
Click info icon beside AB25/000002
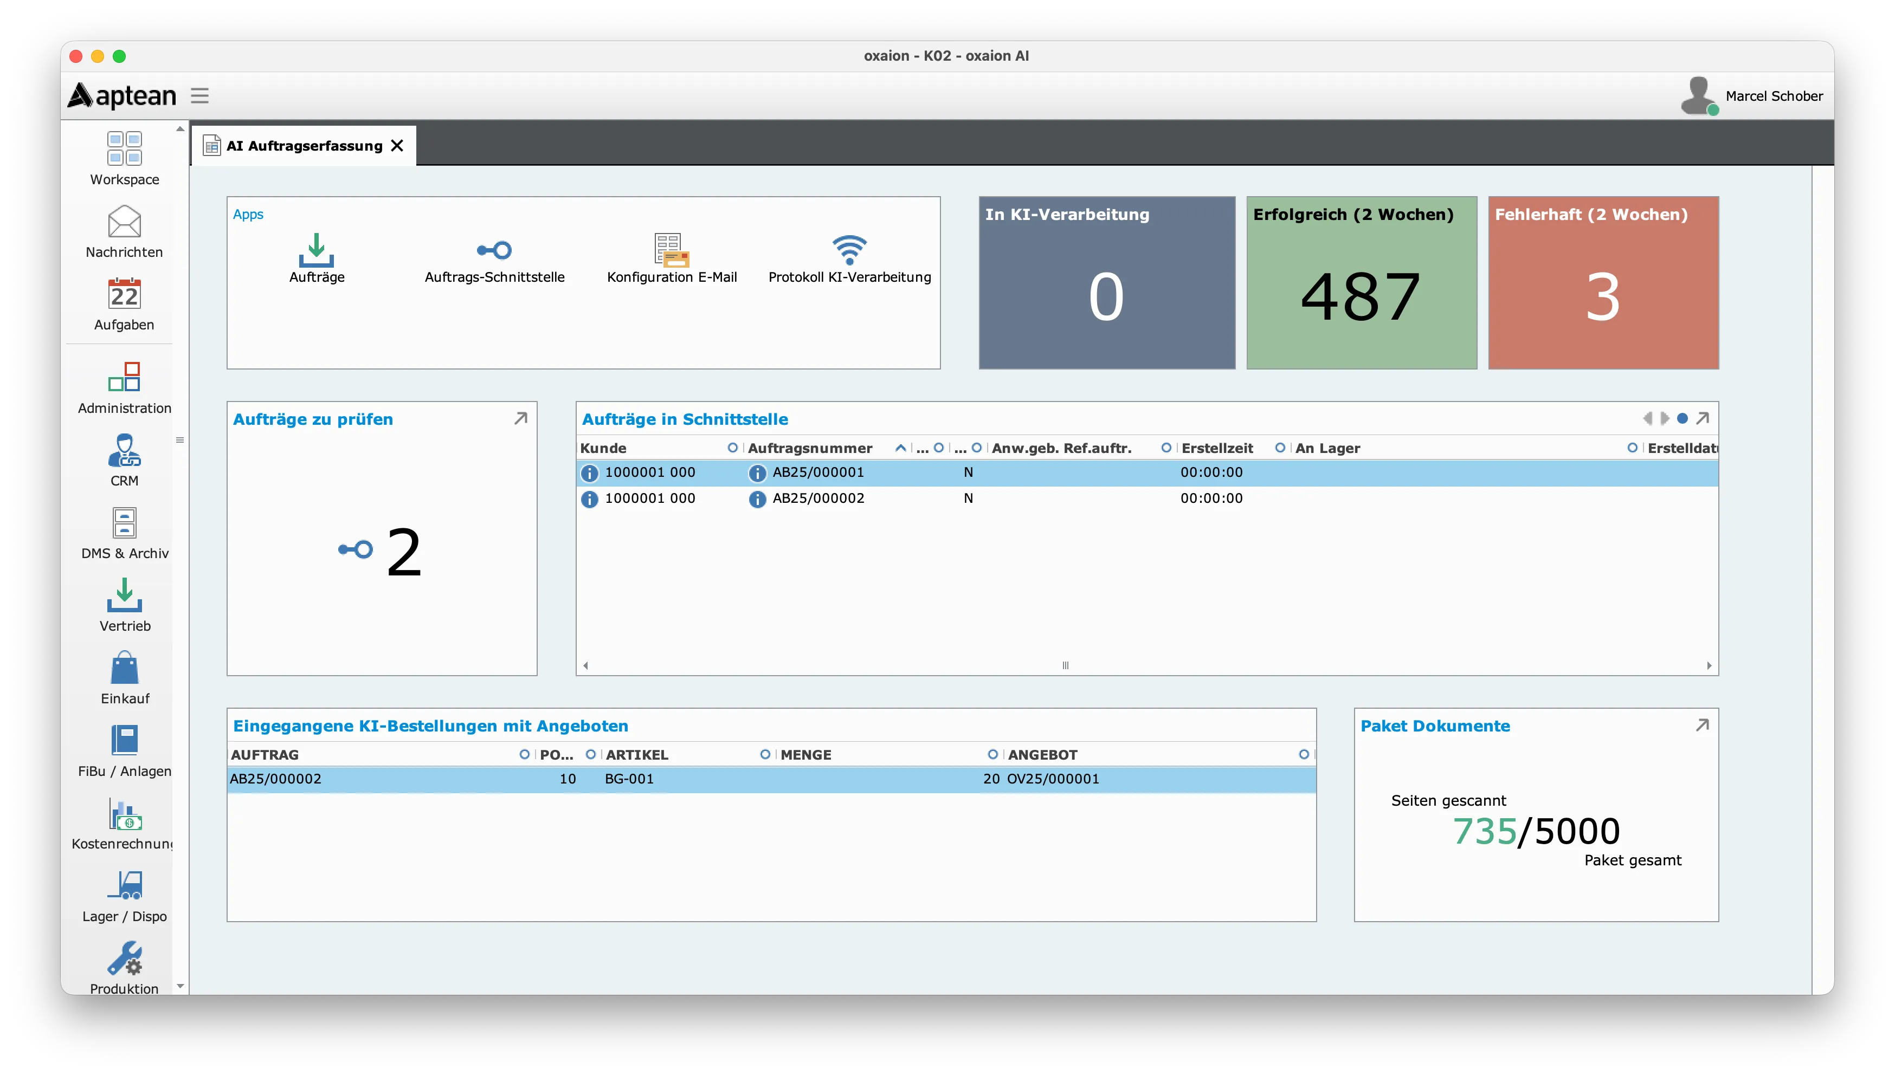coord(757,499)
